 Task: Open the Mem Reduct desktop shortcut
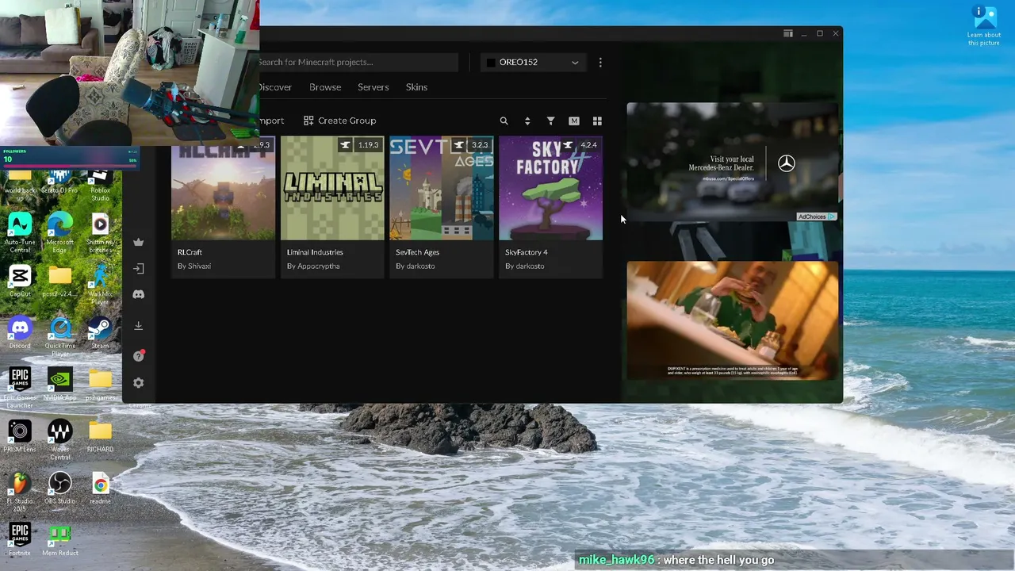60,539
